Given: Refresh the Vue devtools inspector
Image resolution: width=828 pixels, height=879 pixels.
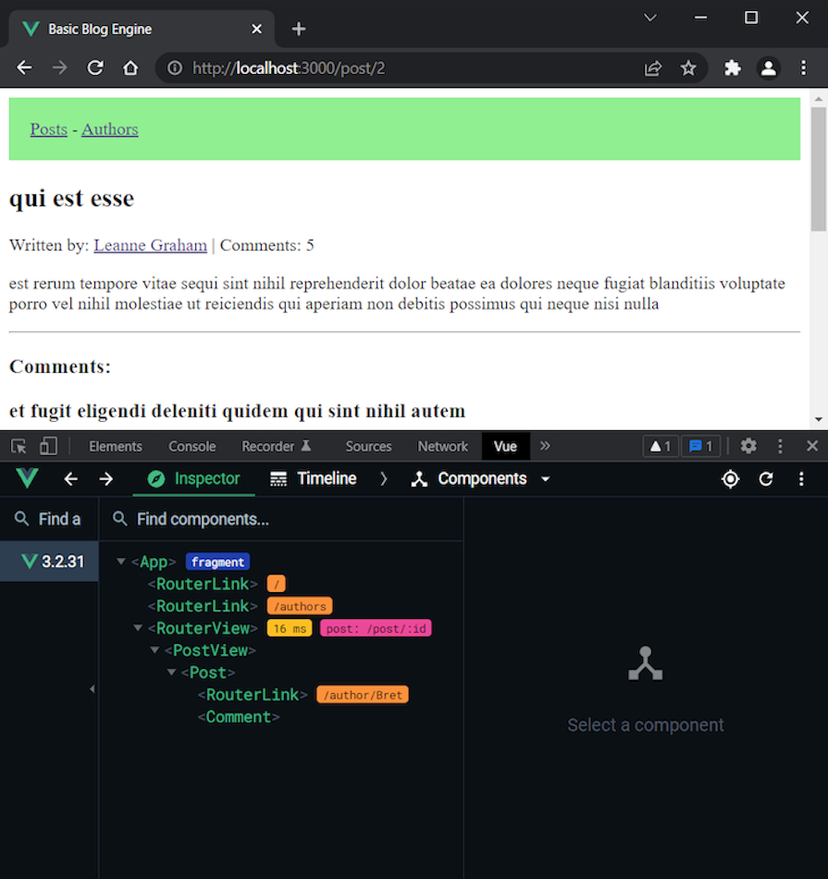Looking at the screenshot, I should click(x=766, y=478).
